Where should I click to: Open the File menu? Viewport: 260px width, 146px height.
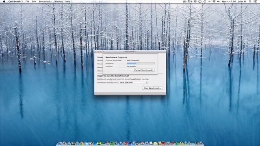[x=27, y=2]
